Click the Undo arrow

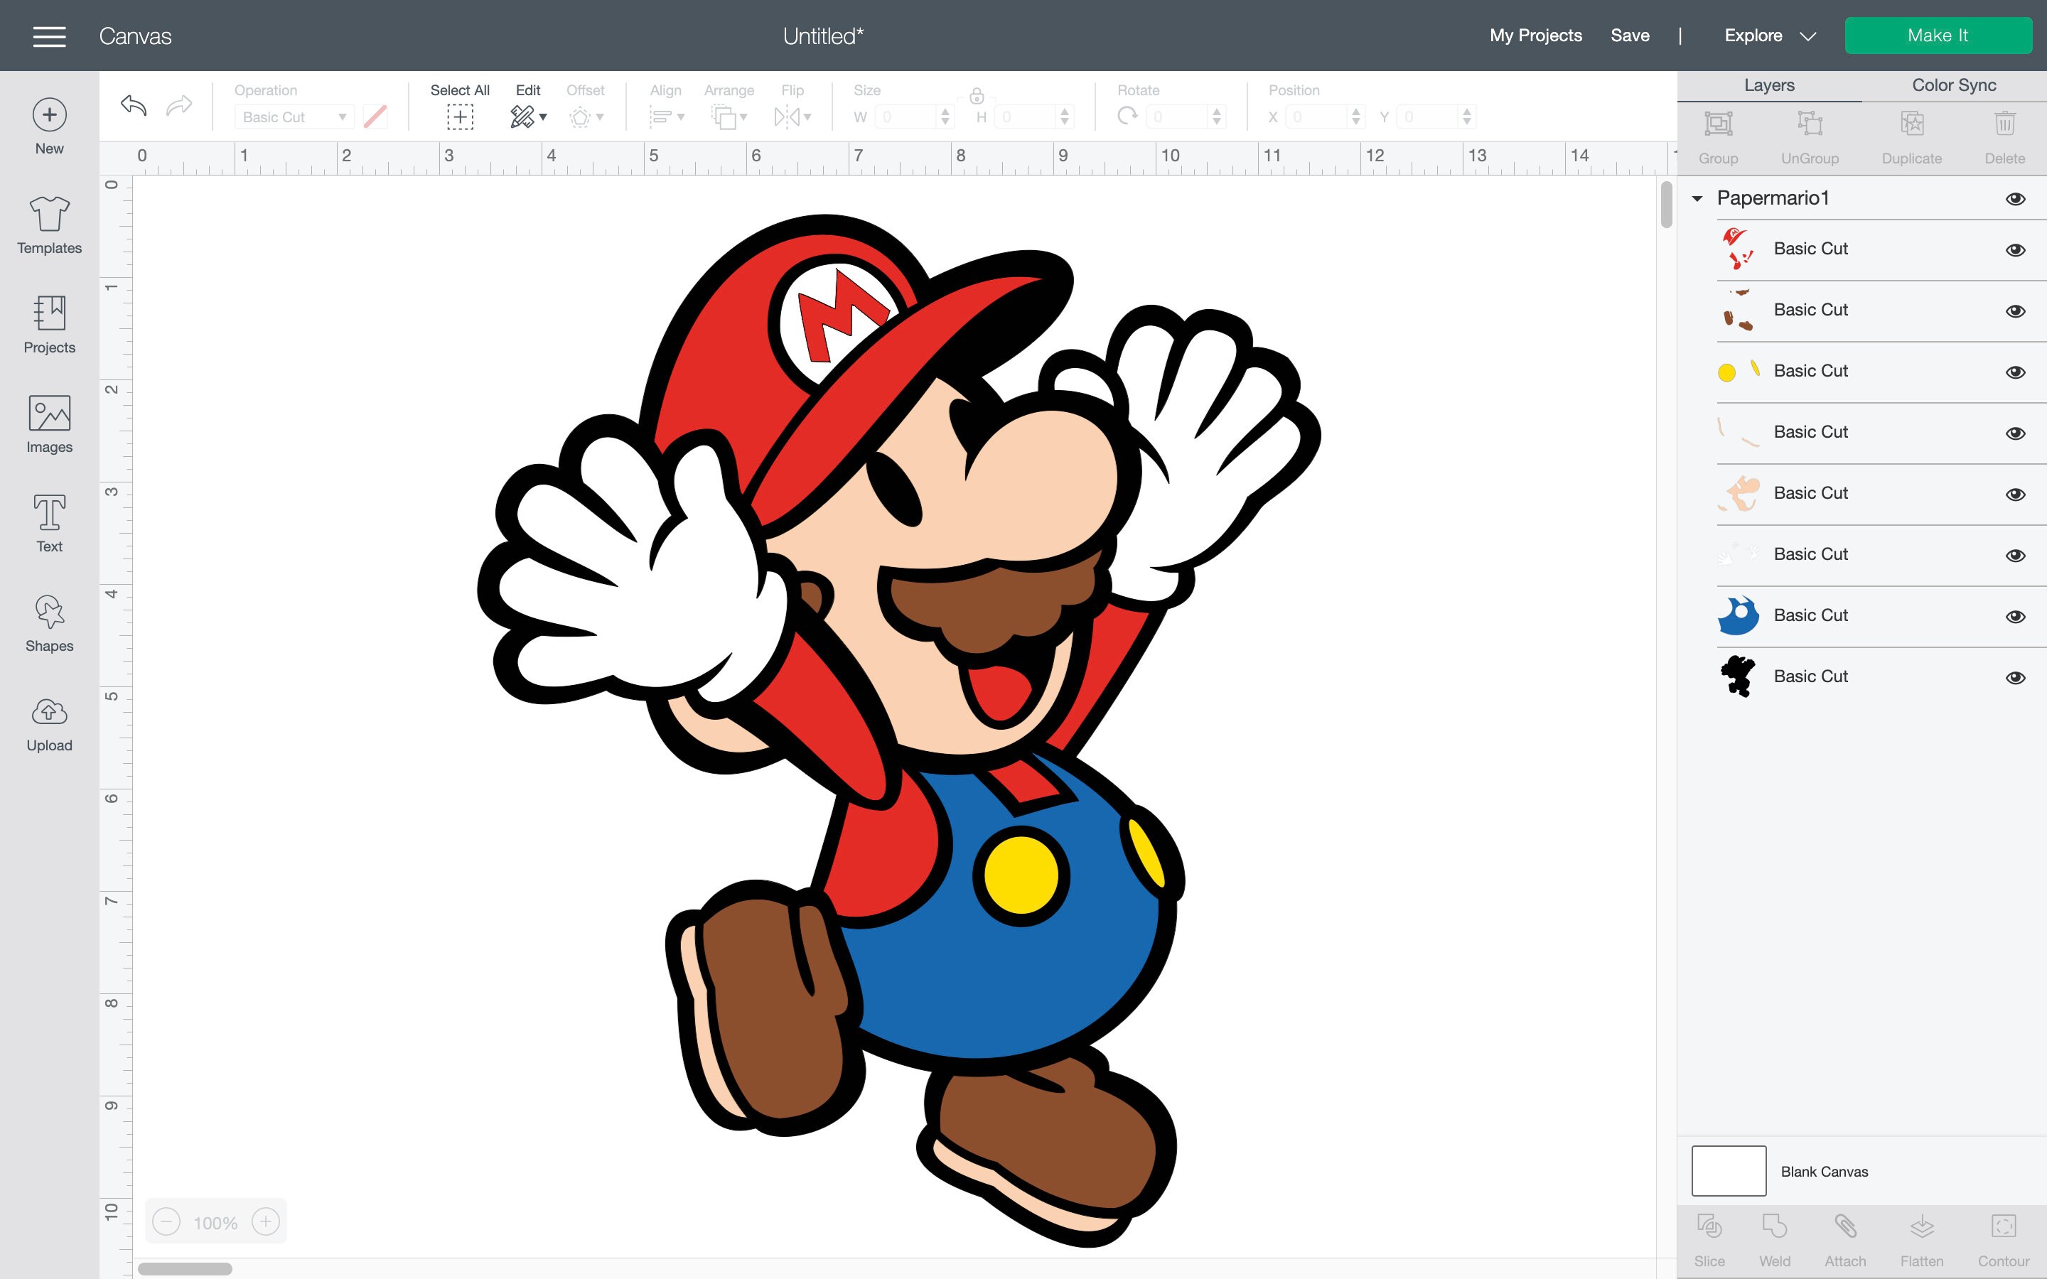point(133,106)
